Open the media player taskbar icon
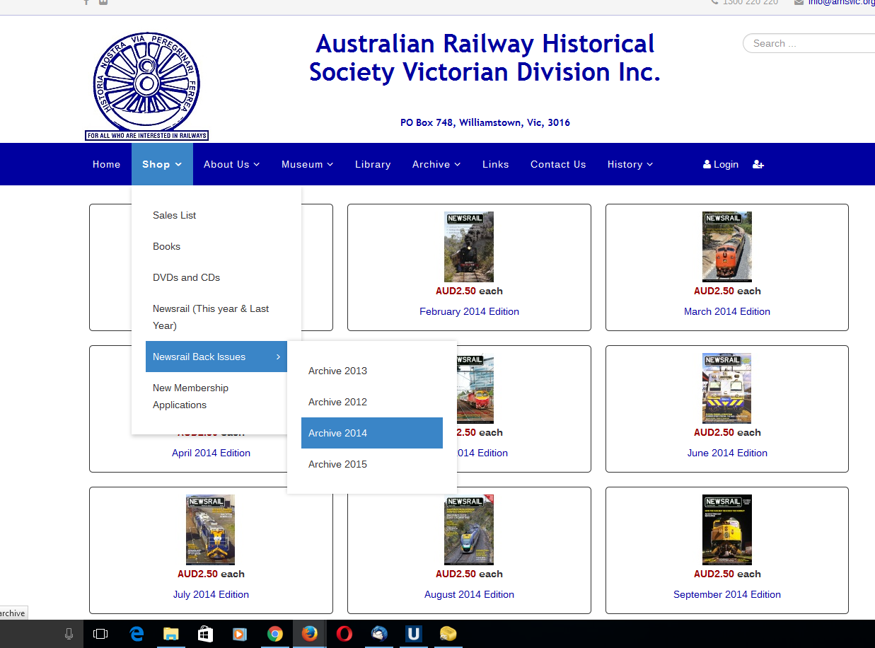This screenshot has height=648, width=875. point(240,634)
